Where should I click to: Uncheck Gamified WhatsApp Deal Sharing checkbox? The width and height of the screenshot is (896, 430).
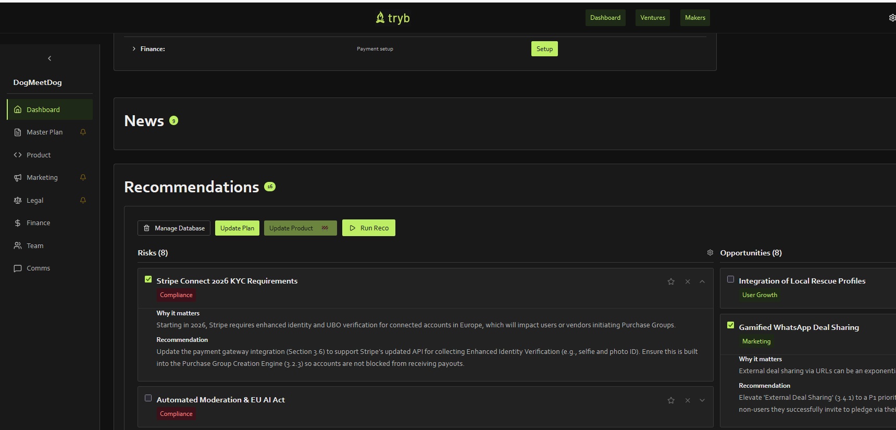click(x=730, y=325)
